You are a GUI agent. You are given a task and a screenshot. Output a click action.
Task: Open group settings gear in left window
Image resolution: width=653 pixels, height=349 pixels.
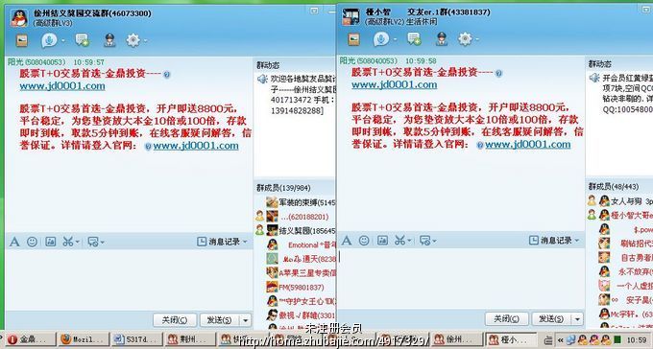tap(133, 40)
